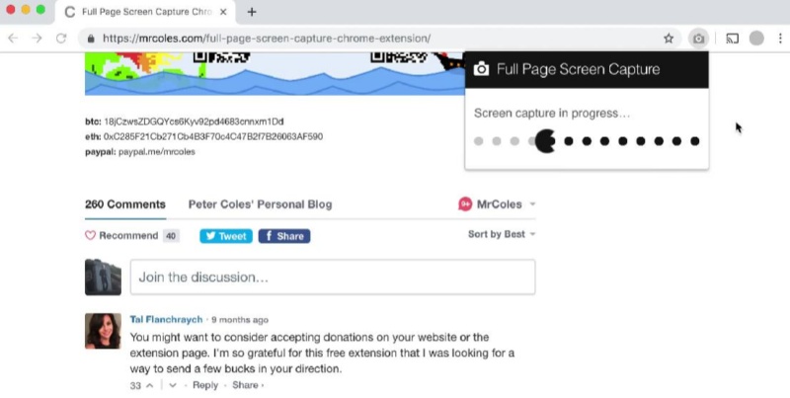Open the Cast screen icon in toolbar
Screen dimensions: 790x398
click(x=732, y=39)
